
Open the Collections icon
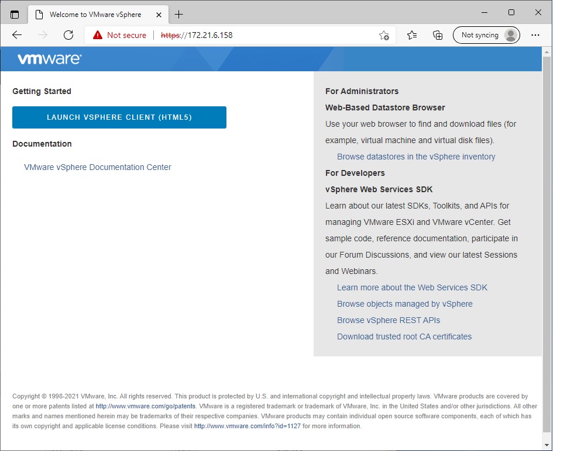[438, 35]
